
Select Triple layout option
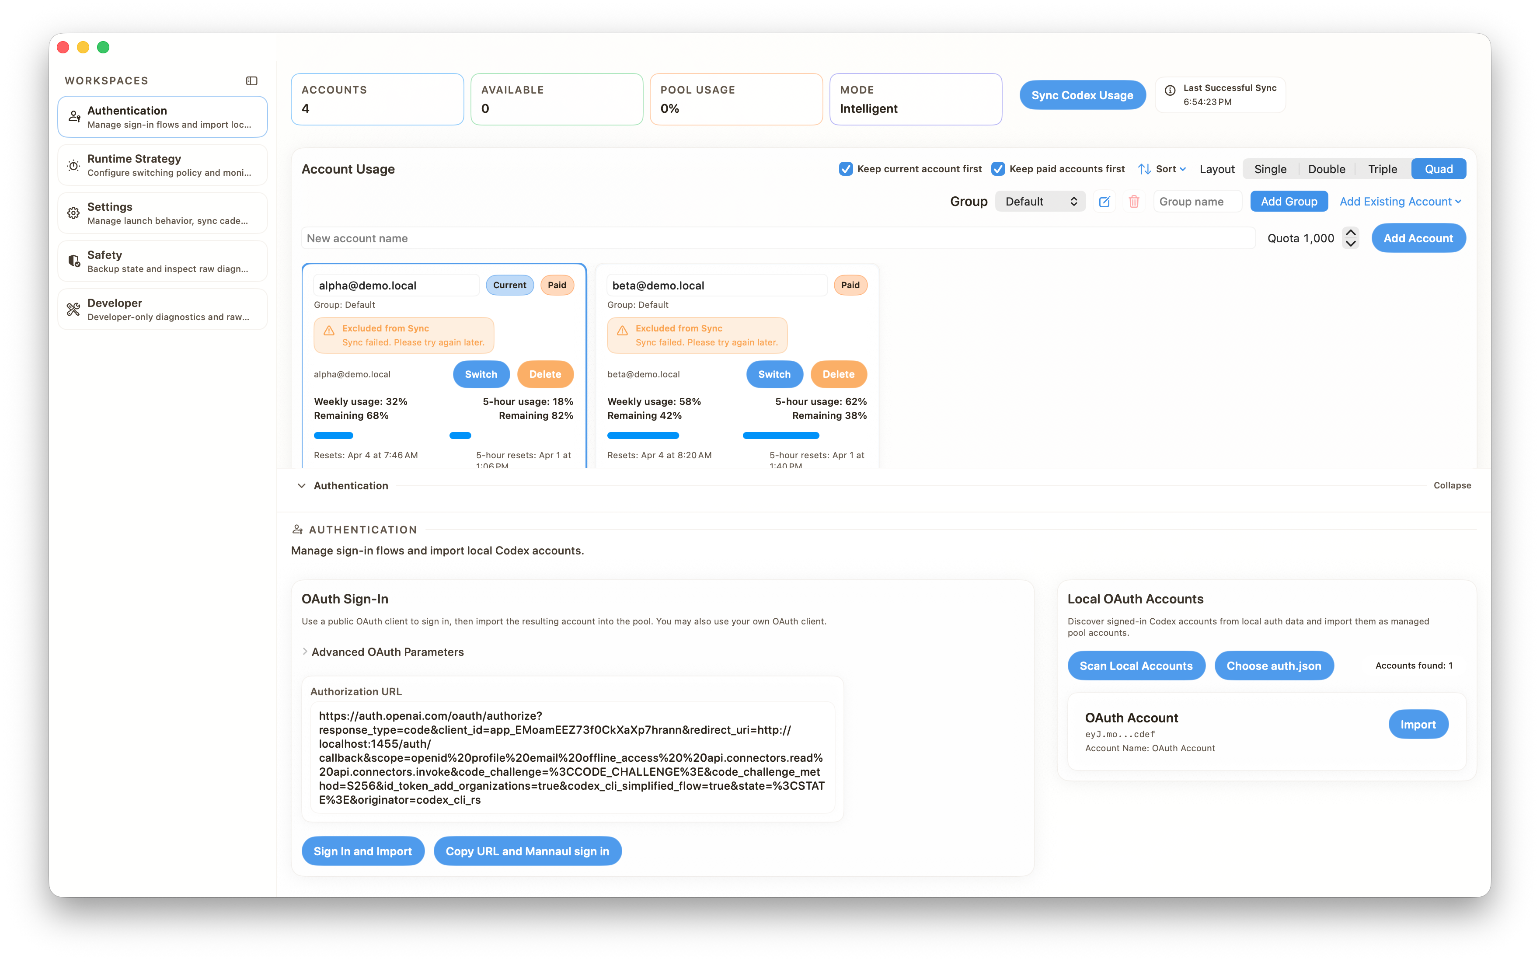tap(1382, 169)
